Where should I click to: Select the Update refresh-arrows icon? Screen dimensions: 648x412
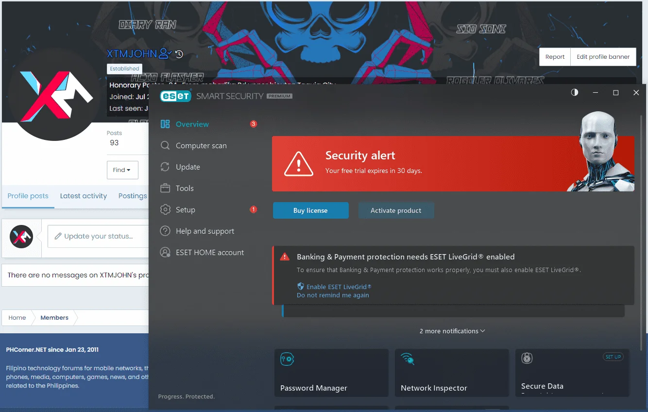pos(165,167)
